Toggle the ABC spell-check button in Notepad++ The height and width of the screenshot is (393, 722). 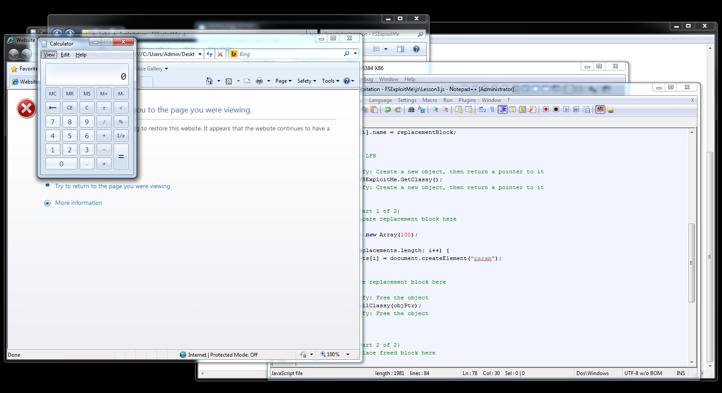click(x=600, y=109)
